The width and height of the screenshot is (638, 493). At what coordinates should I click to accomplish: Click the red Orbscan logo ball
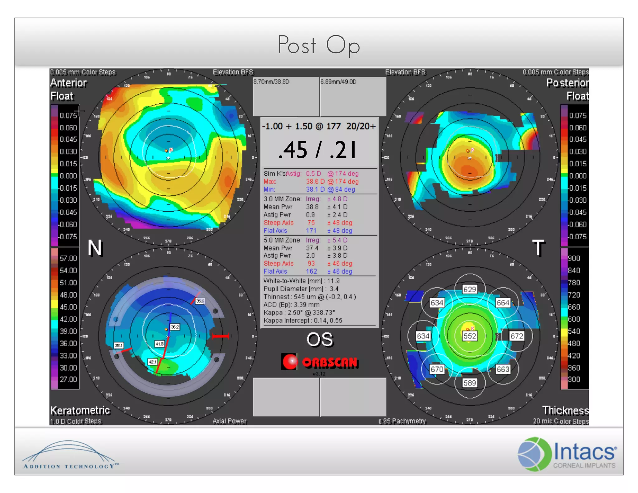point(290,361)
